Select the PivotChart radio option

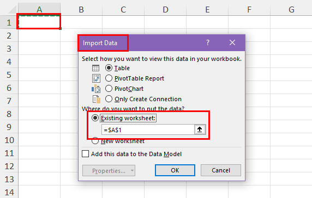(x=109, y=89)
